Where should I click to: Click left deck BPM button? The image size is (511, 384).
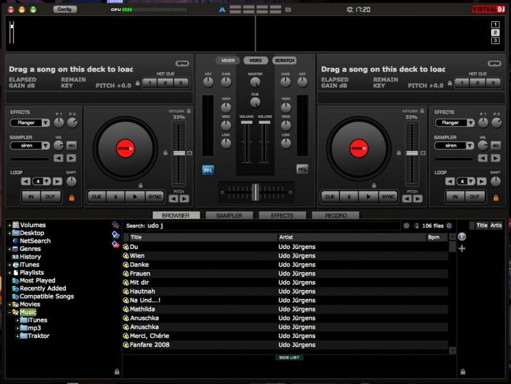[x=182, y=63]
